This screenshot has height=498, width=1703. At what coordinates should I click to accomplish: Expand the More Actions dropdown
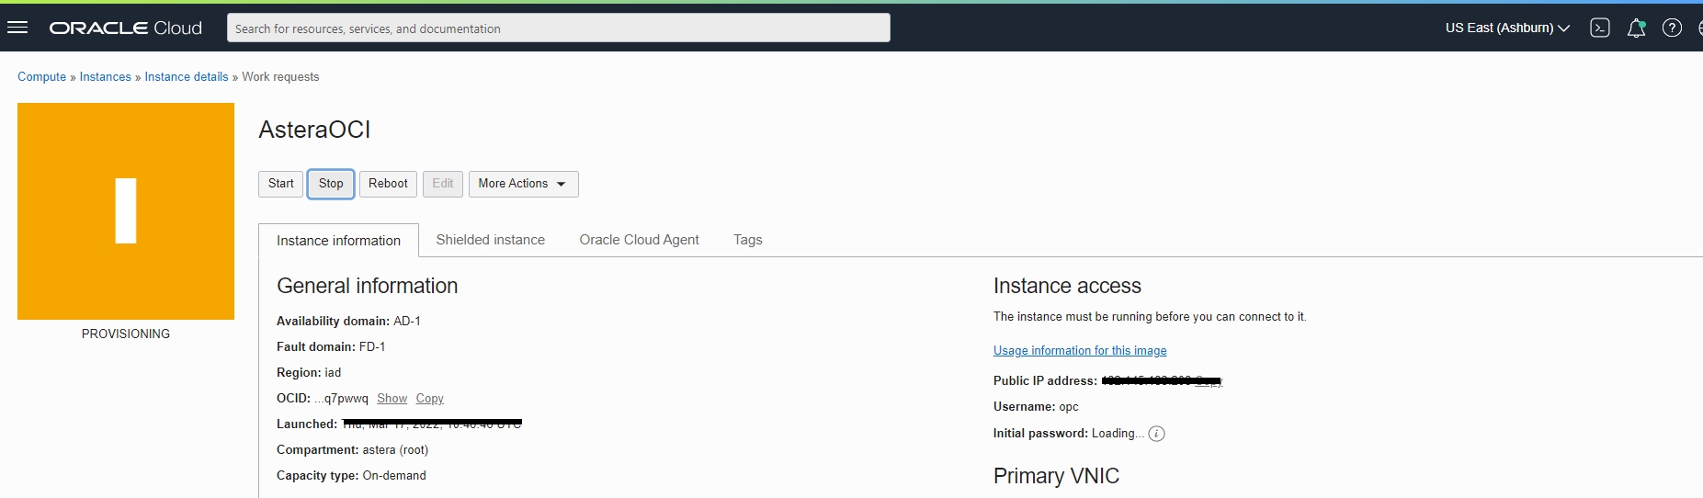tap(523, 184)
